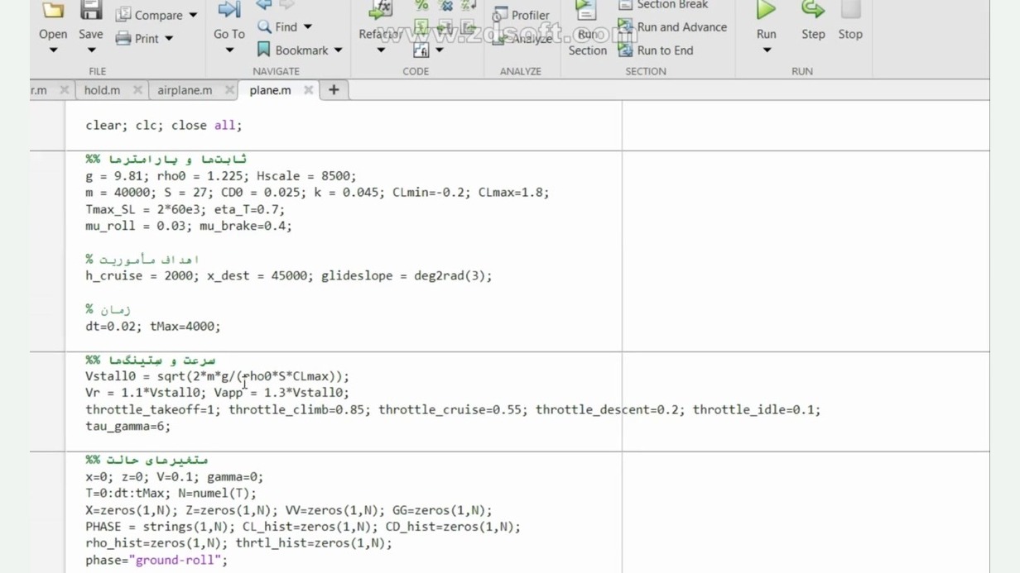
Task: Click the 'rho_hist=zeros(1,N)' line
Action: point(239,543)
